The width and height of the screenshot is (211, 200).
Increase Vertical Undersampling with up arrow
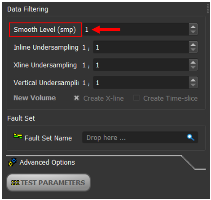(193, 80)
